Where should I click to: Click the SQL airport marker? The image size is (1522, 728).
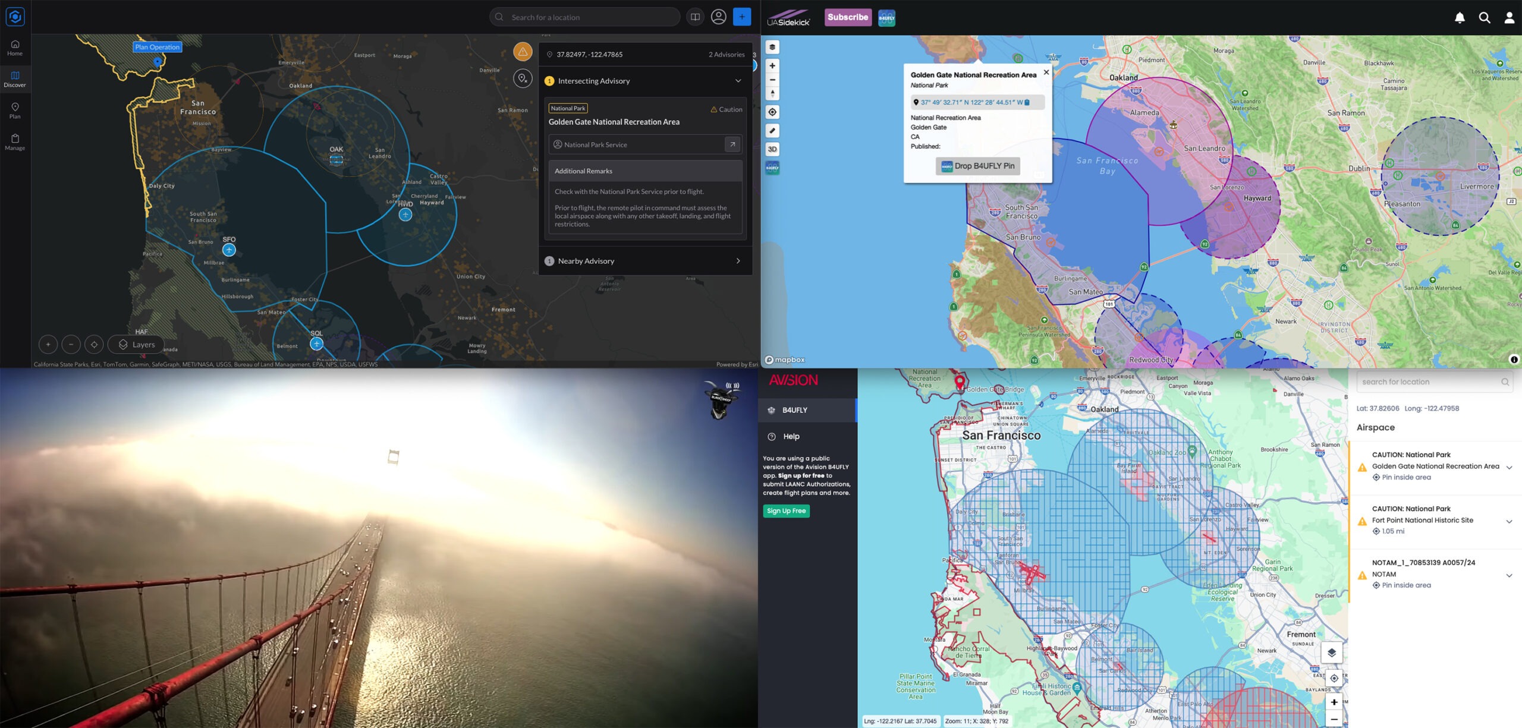pos(317,343)
